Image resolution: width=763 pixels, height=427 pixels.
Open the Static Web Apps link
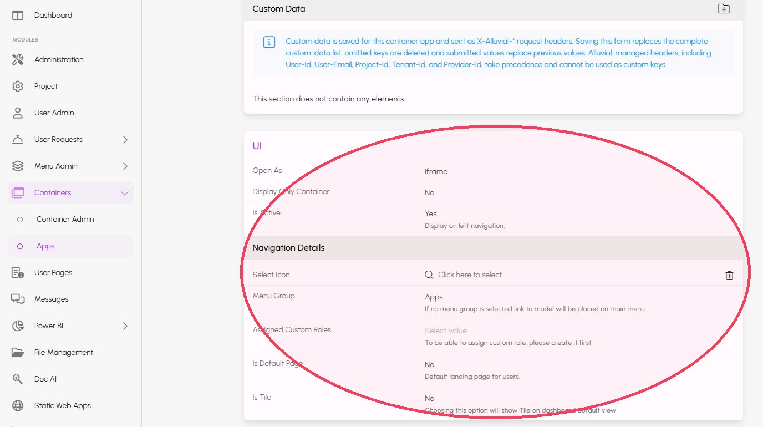70,405
